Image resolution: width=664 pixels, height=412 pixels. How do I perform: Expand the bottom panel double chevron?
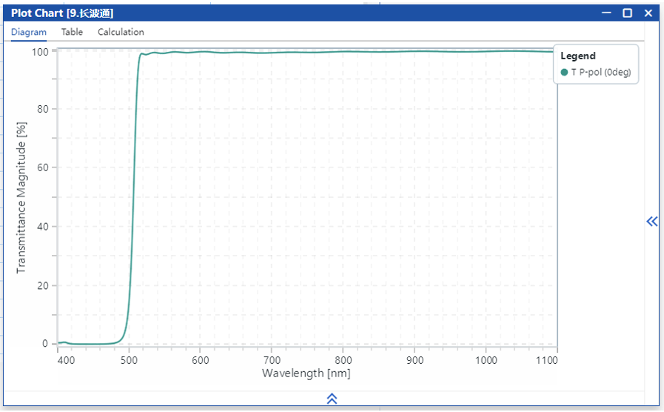point(332,399)
